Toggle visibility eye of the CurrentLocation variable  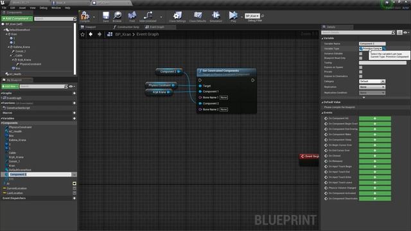74,188
